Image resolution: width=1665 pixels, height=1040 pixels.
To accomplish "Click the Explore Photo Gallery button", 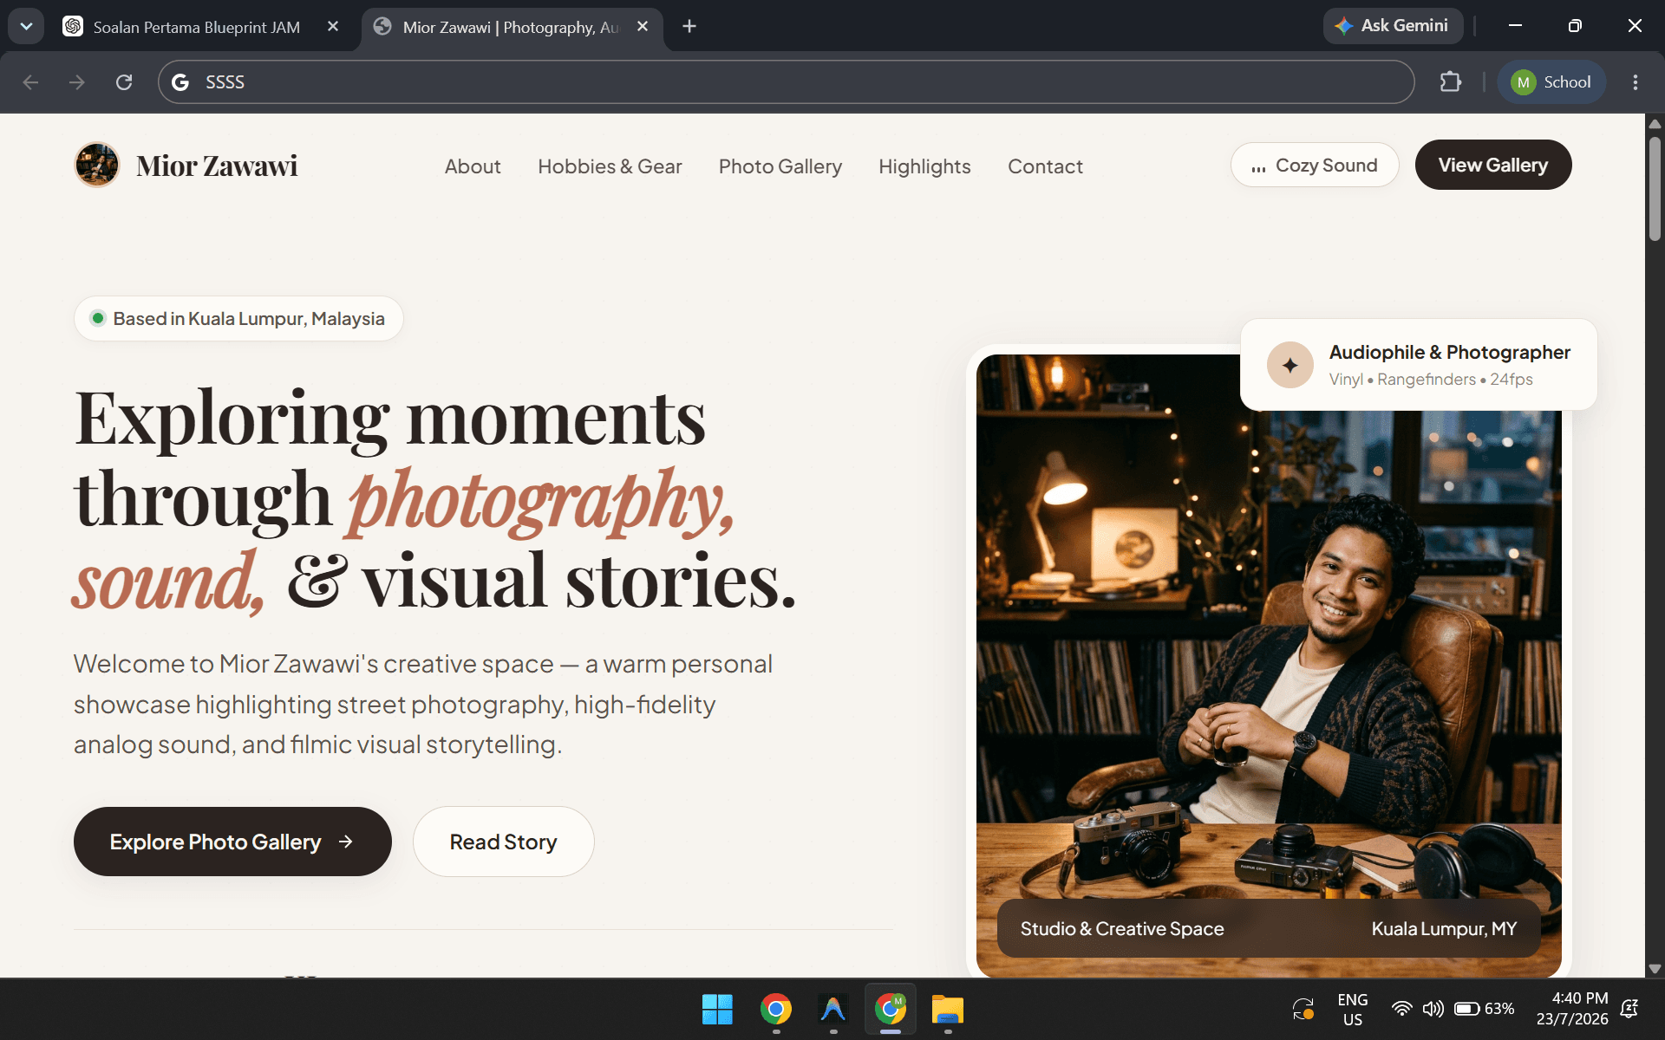I will (232, 842).
